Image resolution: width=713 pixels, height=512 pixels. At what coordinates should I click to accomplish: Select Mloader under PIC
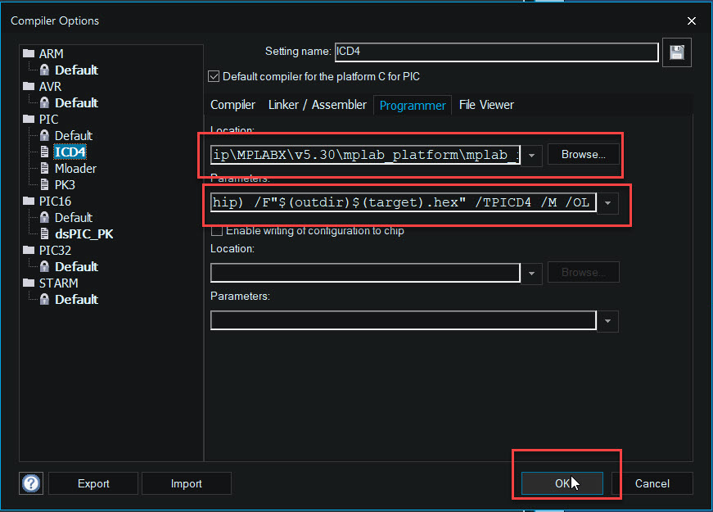tap(75, 169)
